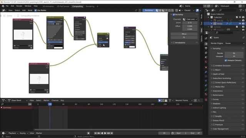Image resolution: width=246 pixels, height=138 pixels.
Task: Click the use preview range clock icon
Action: 173,133
